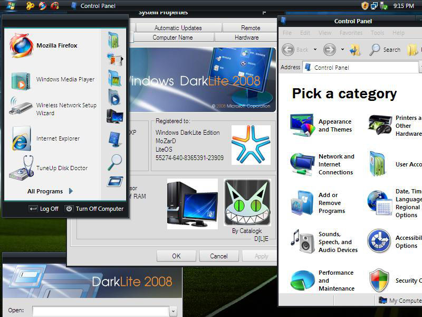Open Mozilla Firefox from the Start menu

click(44, 45)
